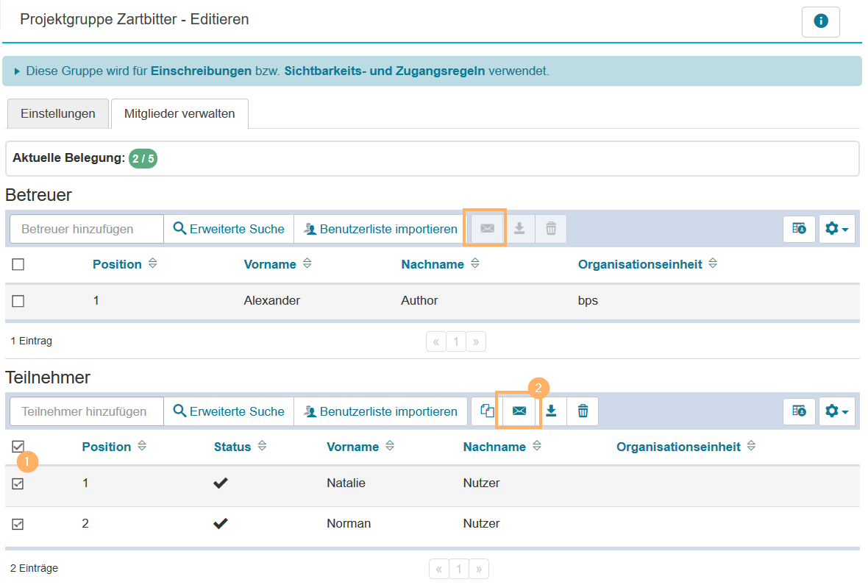The height and width of the screenshot is (585, 868).
Task: Focus the Teilnehmer hinzufügen input field
Action: [x=86, y=411]
